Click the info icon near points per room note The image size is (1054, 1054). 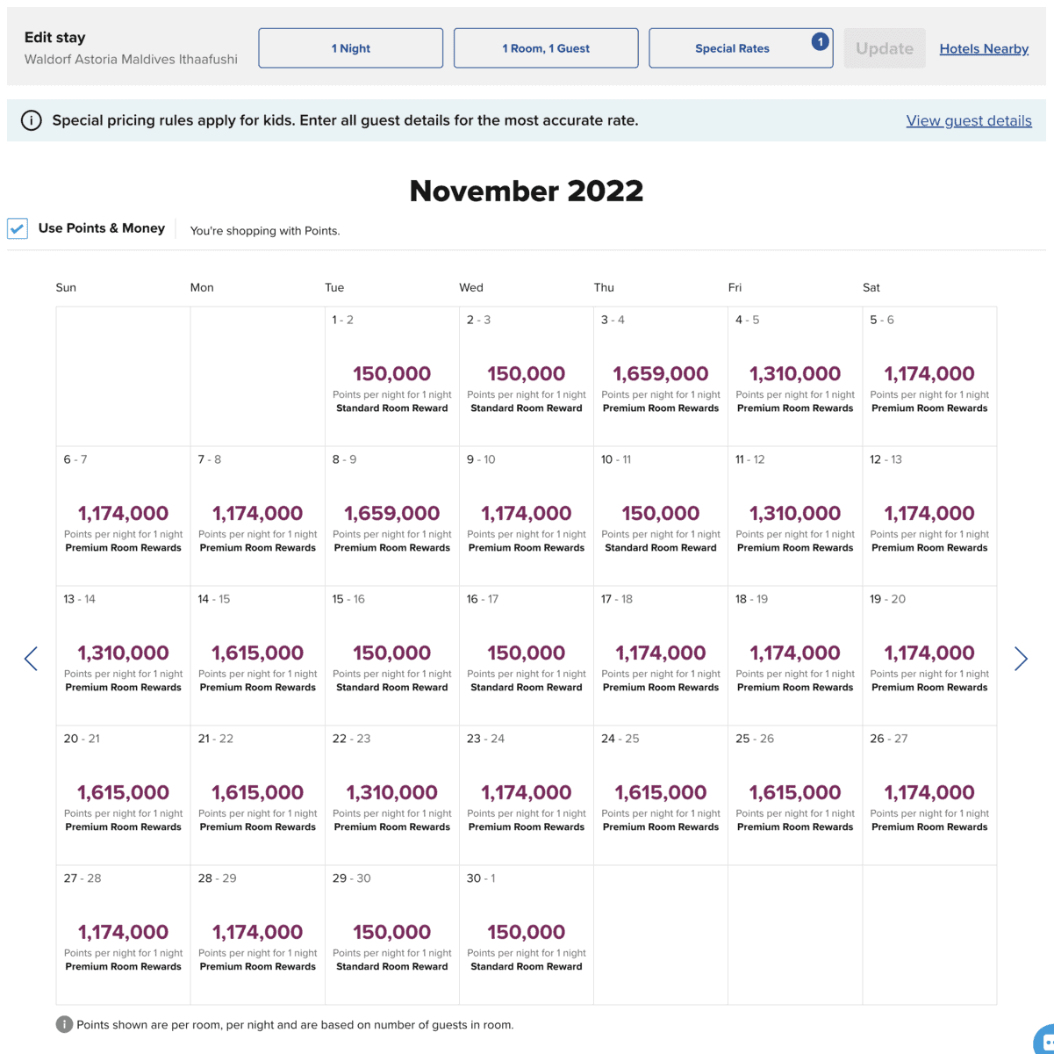pyautogui.click(x=64, y=1024)
